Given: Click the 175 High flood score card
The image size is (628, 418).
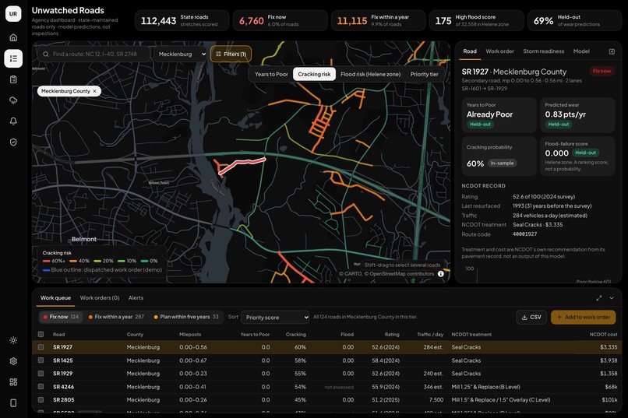Looking at the screenshot, I should [x=476, y=20].
